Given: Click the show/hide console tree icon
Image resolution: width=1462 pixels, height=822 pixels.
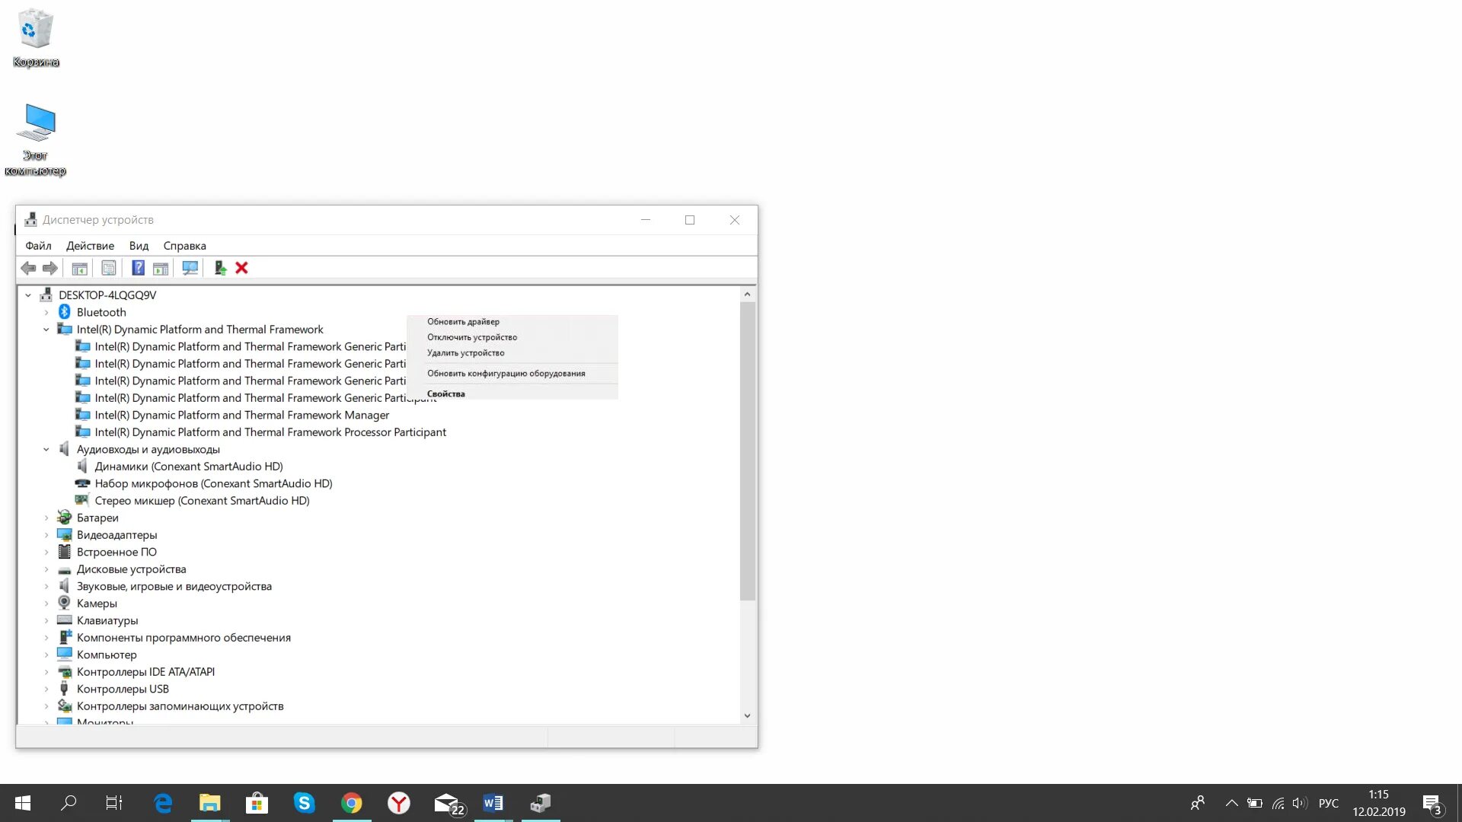Looking at the screenshot, I should (x=79, y=268).
